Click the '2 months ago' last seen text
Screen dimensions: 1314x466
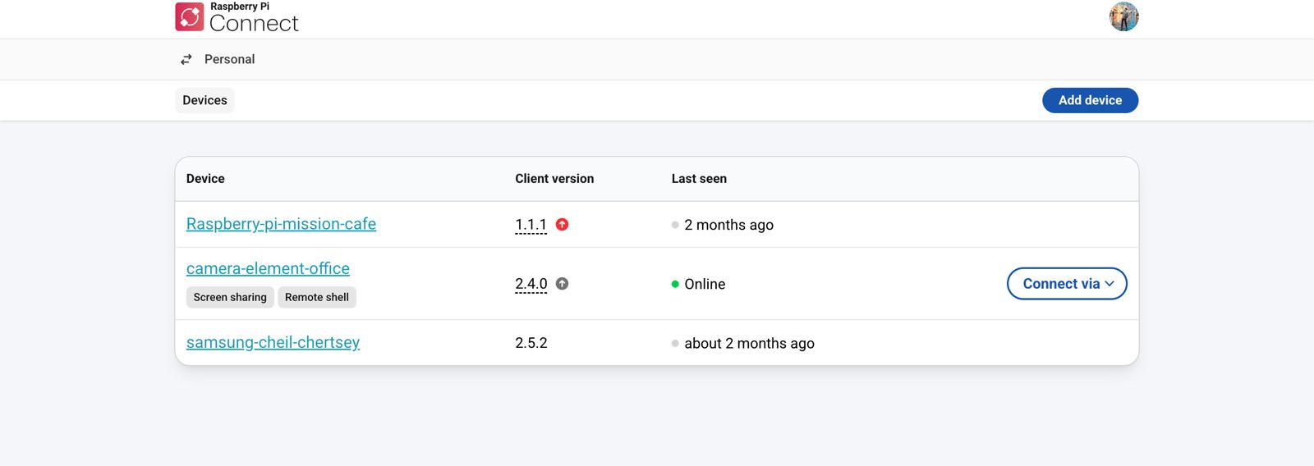728,225
